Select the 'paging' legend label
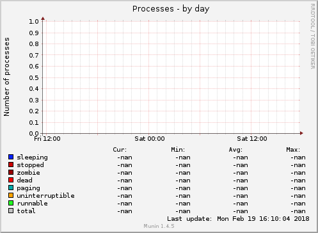Viewport: 318px width, 233px height. coord(28,188)
